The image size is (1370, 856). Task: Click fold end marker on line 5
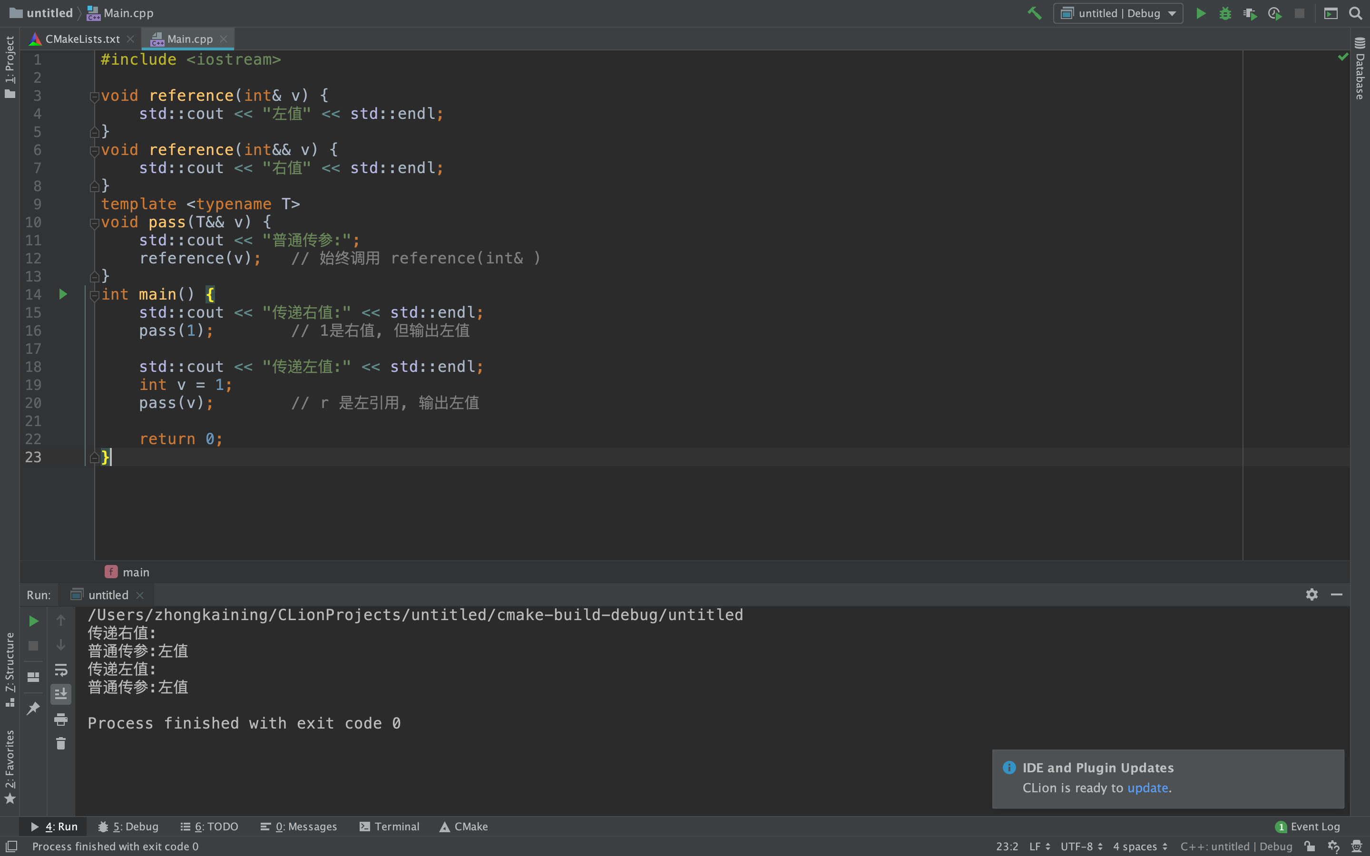tap(95, 132)
